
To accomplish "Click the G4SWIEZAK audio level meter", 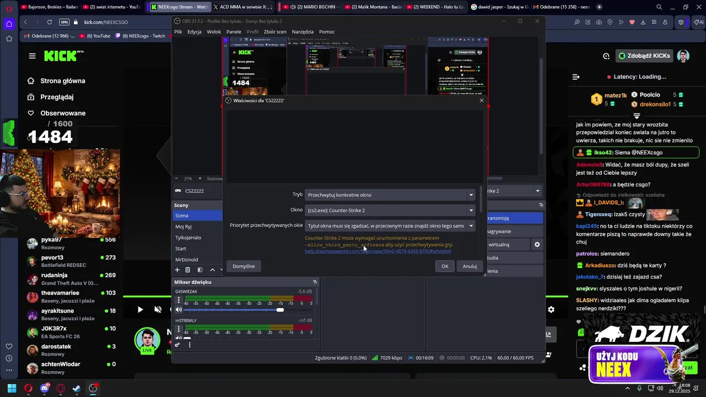I will (x=248, y=298).
